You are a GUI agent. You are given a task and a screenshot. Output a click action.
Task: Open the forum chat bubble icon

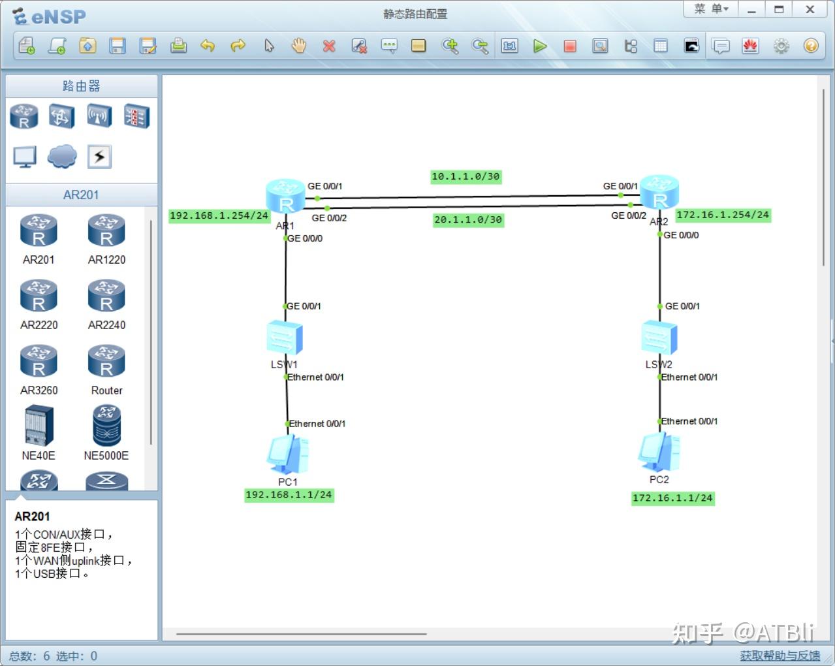pos(721,46)
